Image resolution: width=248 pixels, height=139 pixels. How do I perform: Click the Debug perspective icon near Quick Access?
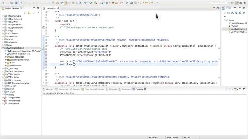click(x=241, y=3)
